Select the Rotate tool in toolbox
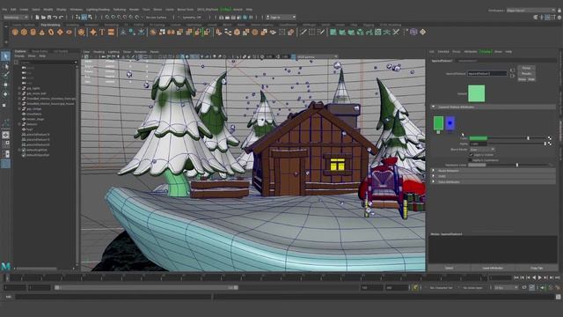Screen dimensions: 563x317 point(5,94)
